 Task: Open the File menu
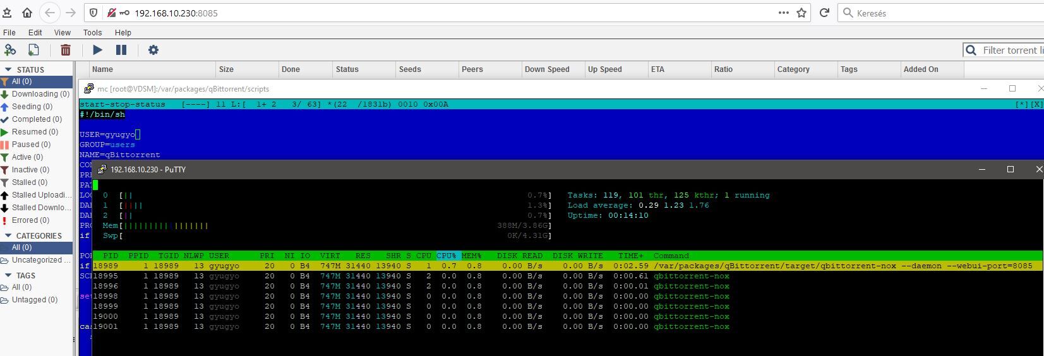pyautogui.click(x=9, y=32)
